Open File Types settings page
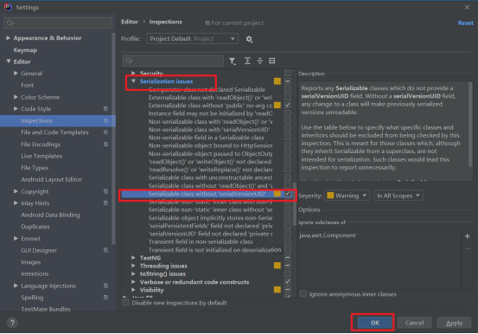Image resolution: width=478 pixels, height=334 pixels. (35, 168)
